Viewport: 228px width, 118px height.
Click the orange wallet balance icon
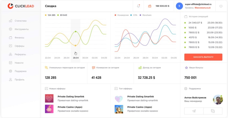pyautogui.click(x=150, y=6)
